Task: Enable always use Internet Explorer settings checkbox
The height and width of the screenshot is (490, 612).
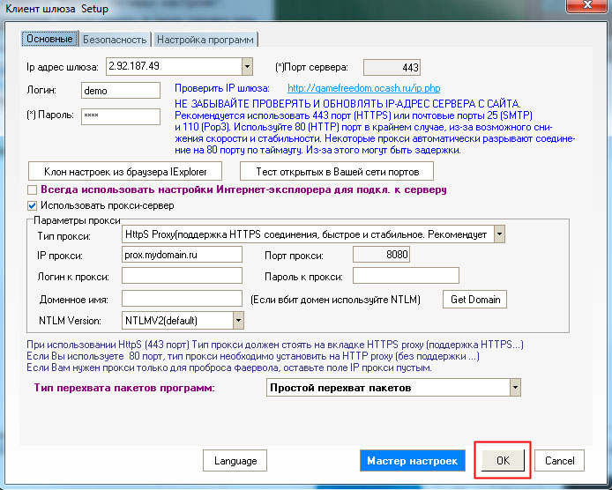Action: (33, 189)
